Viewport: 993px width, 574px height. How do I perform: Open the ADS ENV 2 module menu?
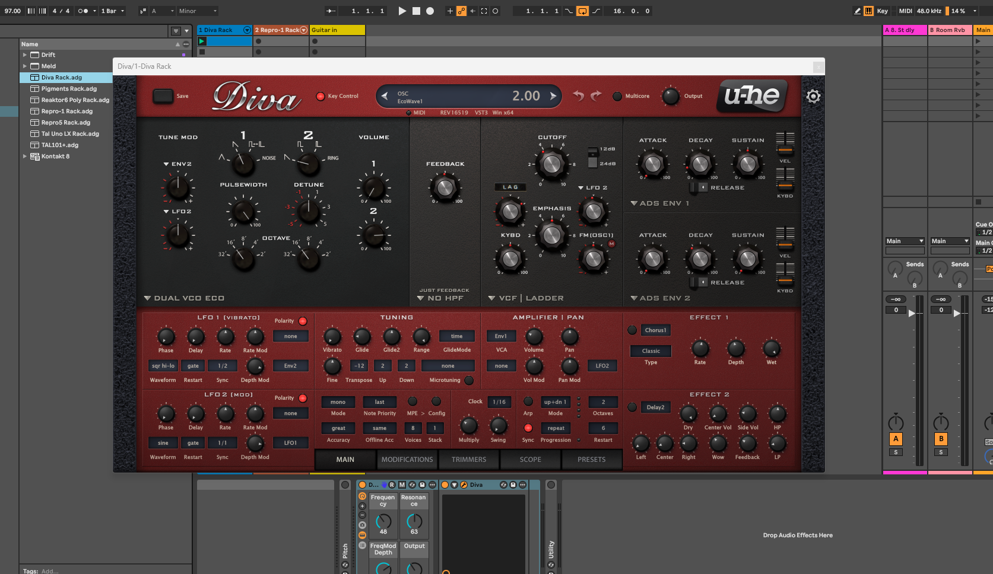[x=660, y=298]
